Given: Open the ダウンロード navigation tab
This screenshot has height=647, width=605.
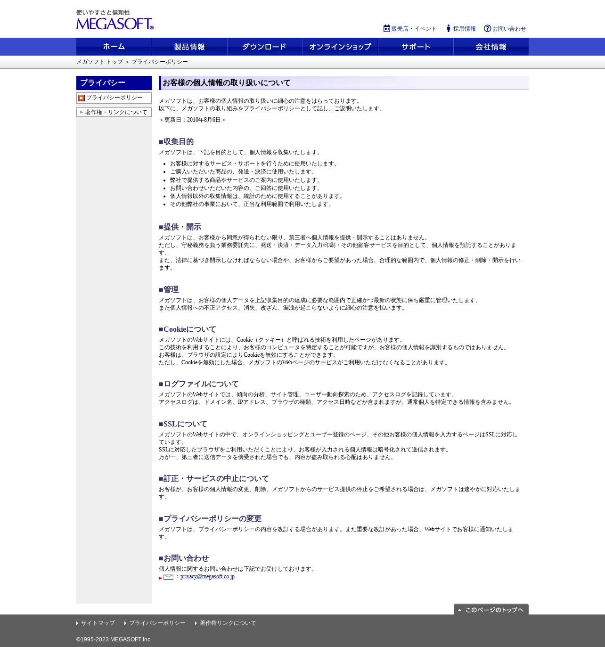Looking at the screenshot, I should coord(265,47).
